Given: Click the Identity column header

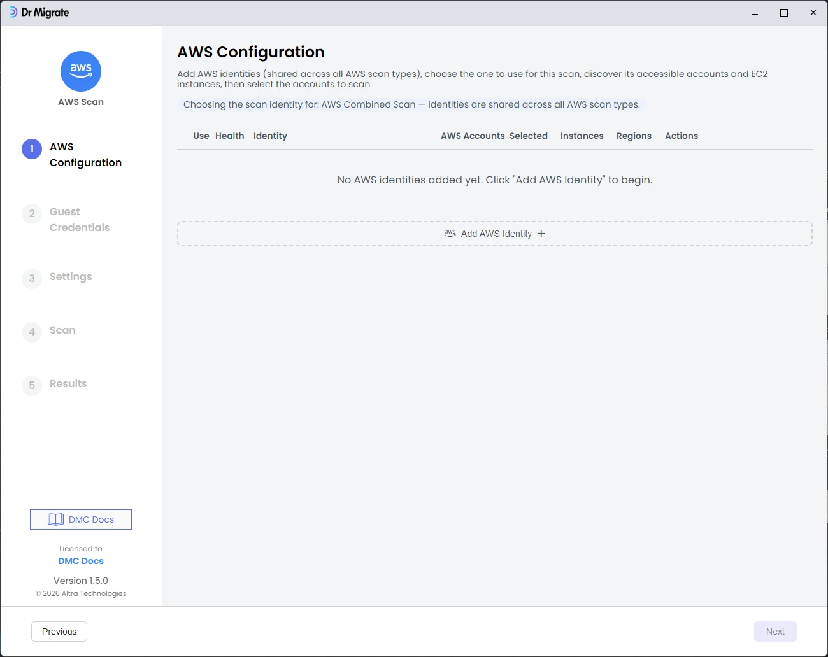Looking at the screenshot, I should point(270,136).
